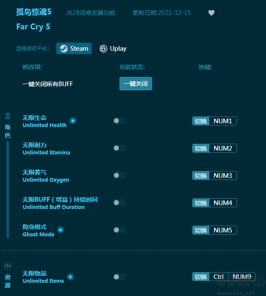Click the Uplay swirl icon
Image resolution: width=266 pixels, height=296 pixels.
[x=104, y=49]
